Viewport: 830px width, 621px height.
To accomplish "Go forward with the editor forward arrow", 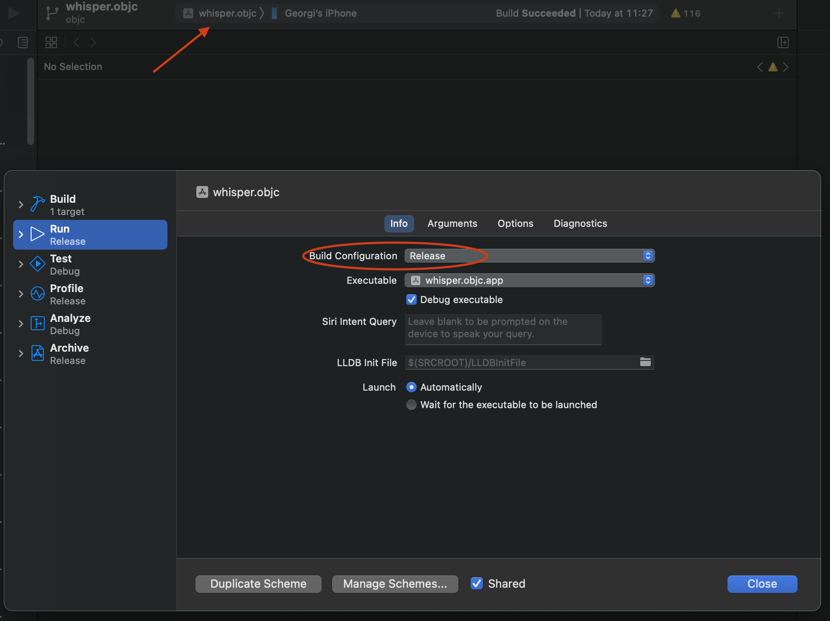I will [93, 42].
